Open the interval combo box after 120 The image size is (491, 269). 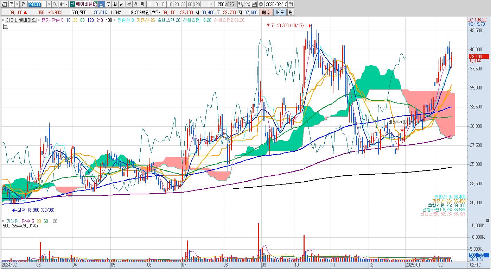pyautogui.click(x=207, y=4)
